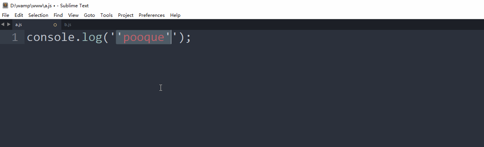Click the unsaved circle indicator on a.js tab

click(x=55, y=25)
